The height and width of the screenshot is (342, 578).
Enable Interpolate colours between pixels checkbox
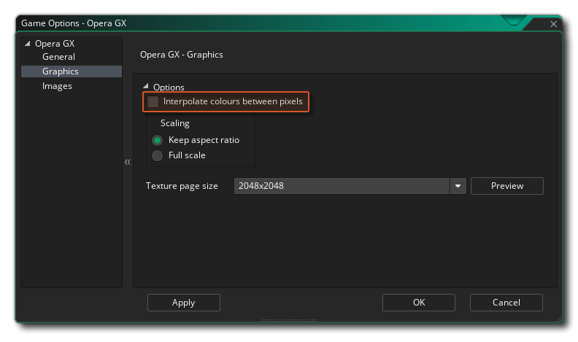pos(153,102)
